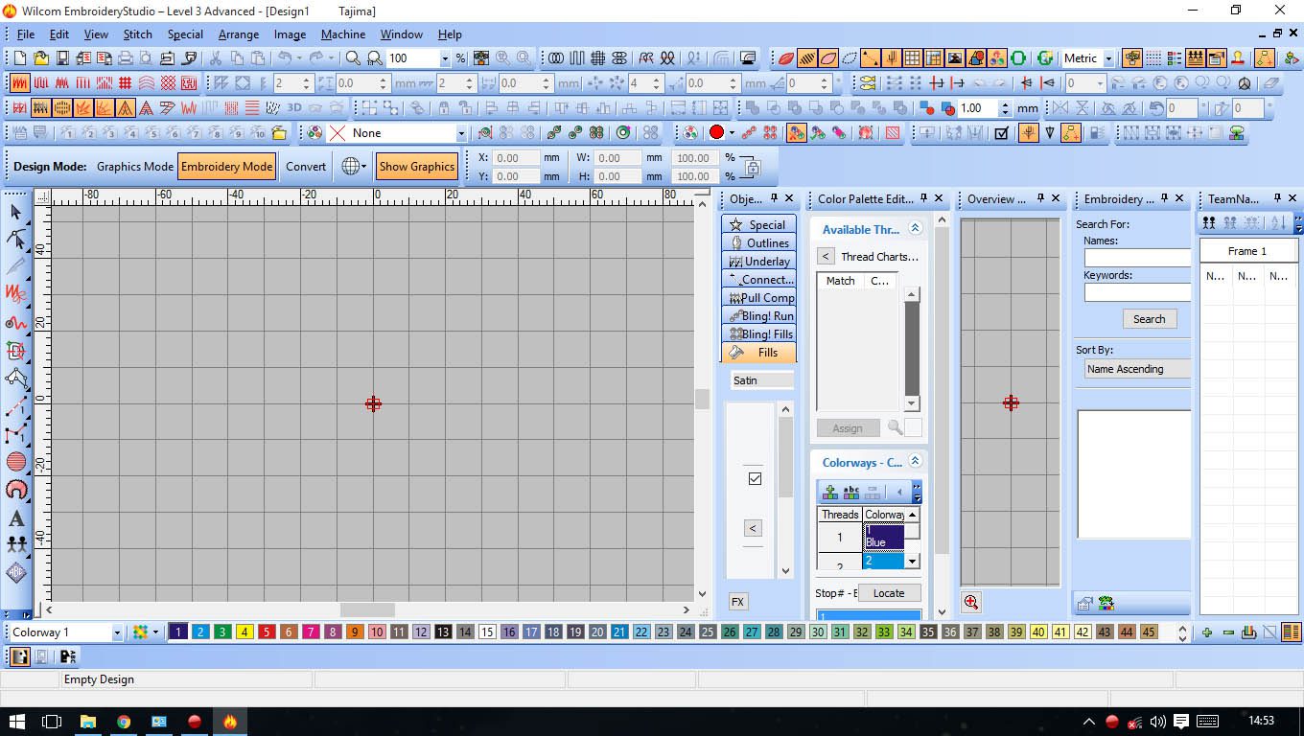This screenshot has height=736, width=1304.
Task: Click the magnifier Zoom tool in toolbar
Action: [353, 58]
